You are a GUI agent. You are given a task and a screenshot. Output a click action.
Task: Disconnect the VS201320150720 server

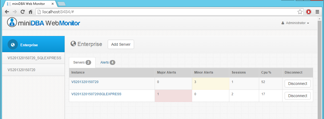coord(298,84)
